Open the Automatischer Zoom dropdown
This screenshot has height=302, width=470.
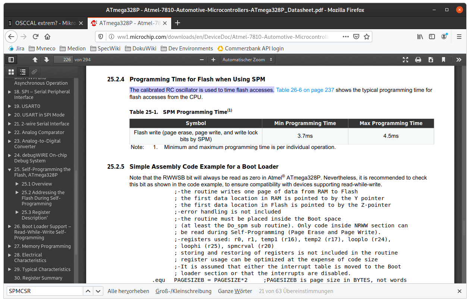point(247,60)
